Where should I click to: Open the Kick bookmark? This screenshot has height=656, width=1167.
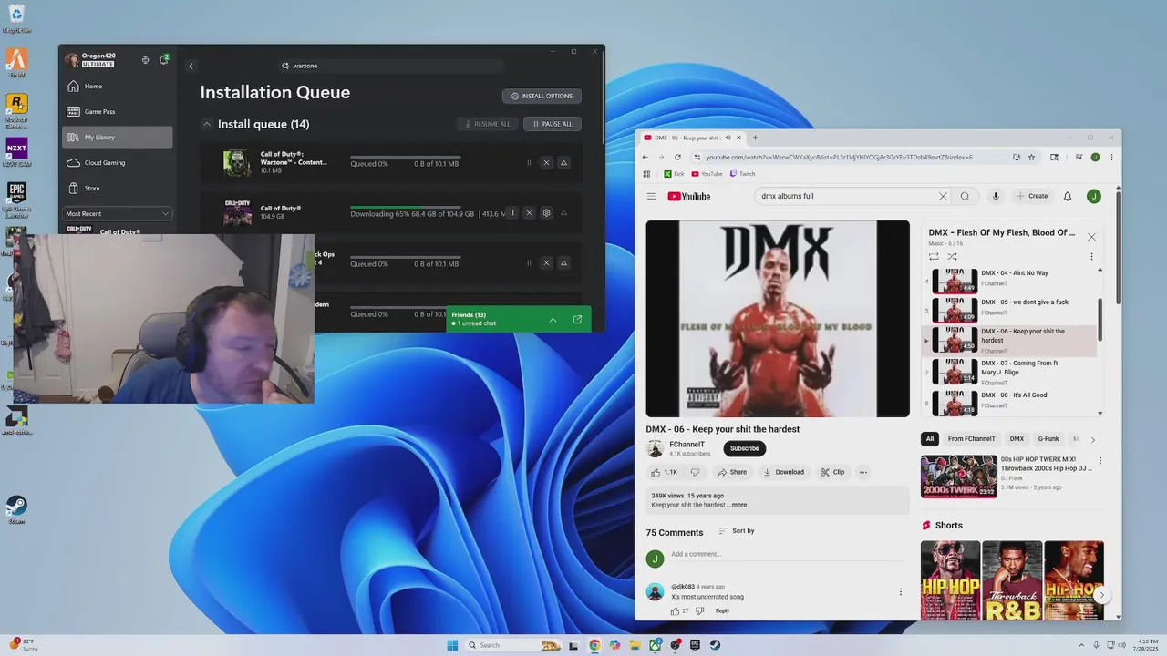tap(674, 174)
